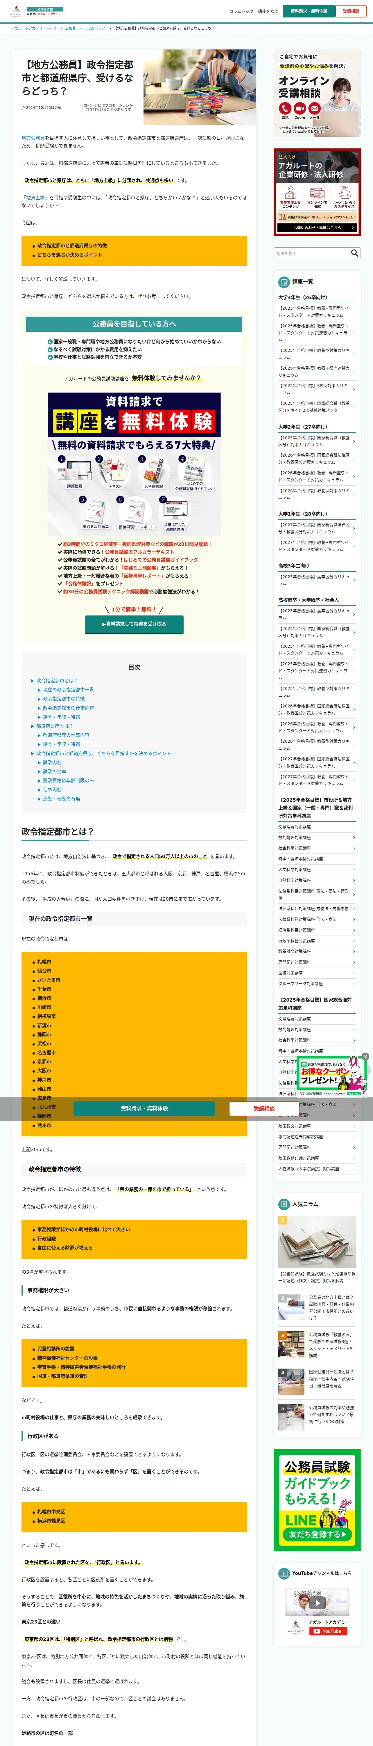Open 受験資格は年齢制限のみ in table of contents
373x1746 pixels.
(68, 780)
